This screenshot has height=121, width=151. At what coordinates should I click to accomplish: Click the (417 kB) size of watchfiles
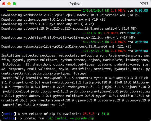pos(127,38)
